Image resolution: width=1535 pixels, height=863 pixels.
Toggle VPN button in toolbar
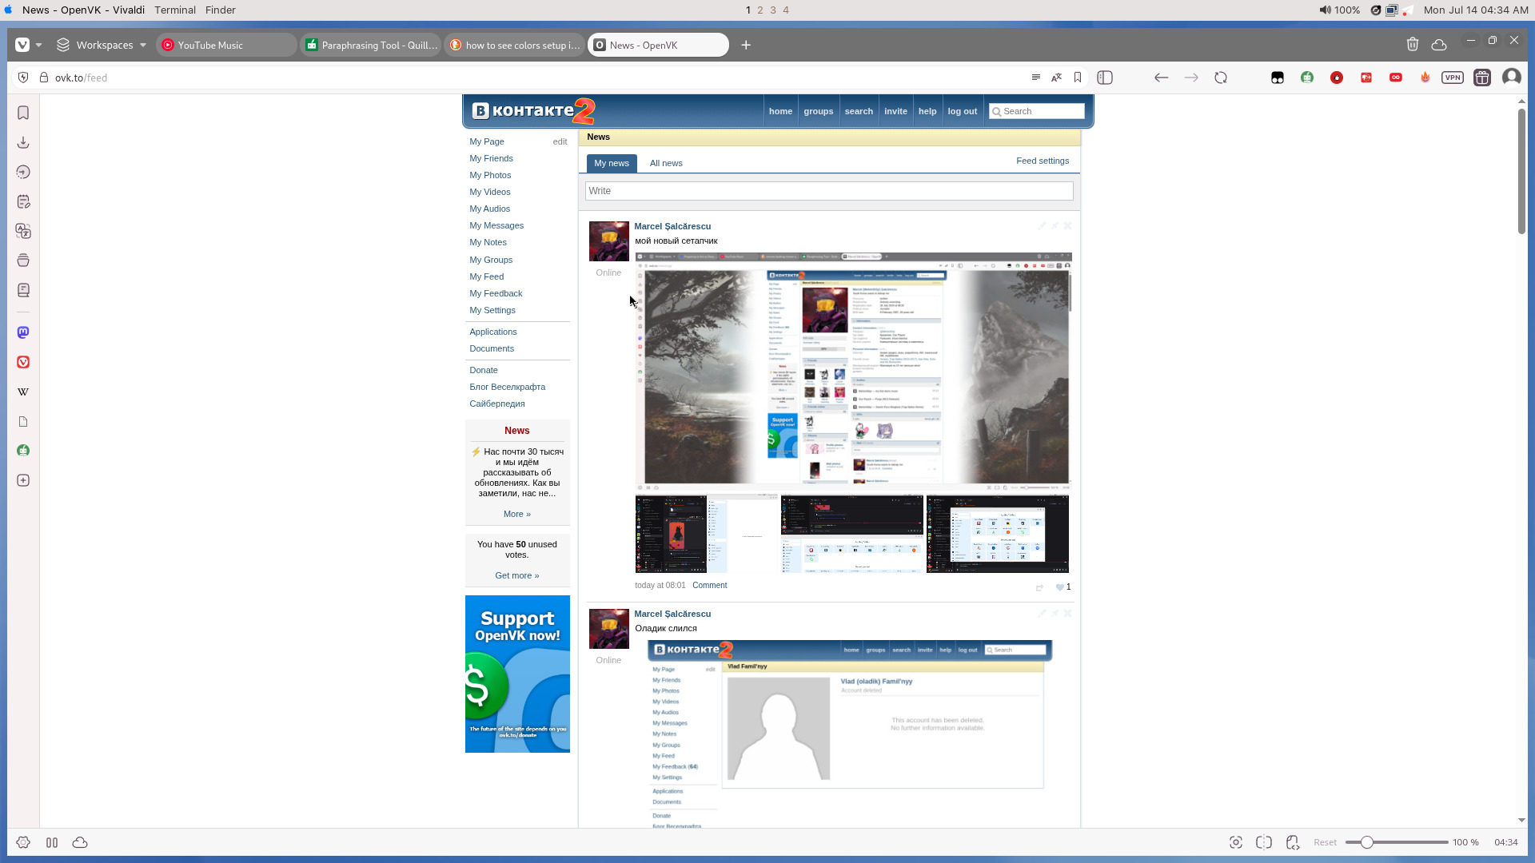[1453, 78]
